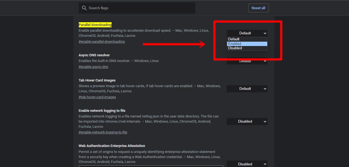Expand the network logging to file dropdown
The height and width of the screenshot is (167, 349).
pos(247,122)
